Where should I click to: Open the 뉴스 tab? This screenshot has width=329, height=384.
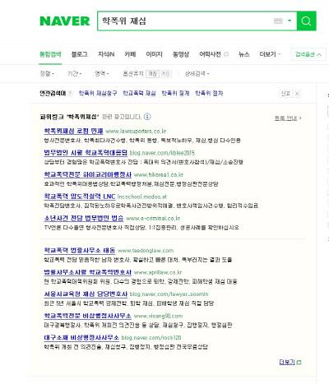pyautogui.click(x=244, y=54)
